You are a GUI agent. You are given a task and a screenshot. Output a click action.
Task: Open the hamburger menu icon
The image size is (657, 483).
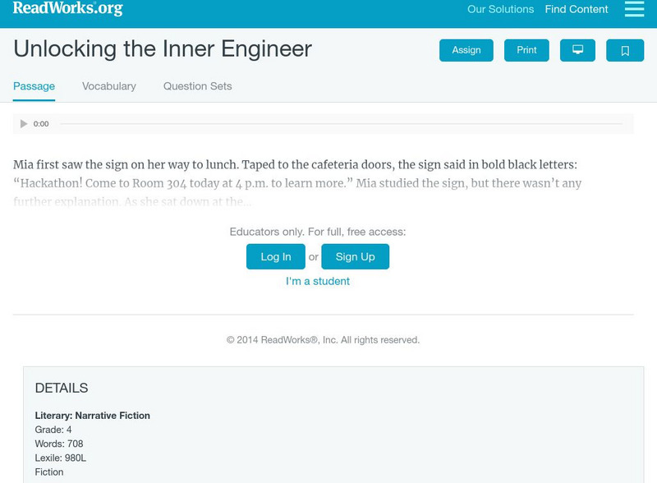(x=634, y=9)
